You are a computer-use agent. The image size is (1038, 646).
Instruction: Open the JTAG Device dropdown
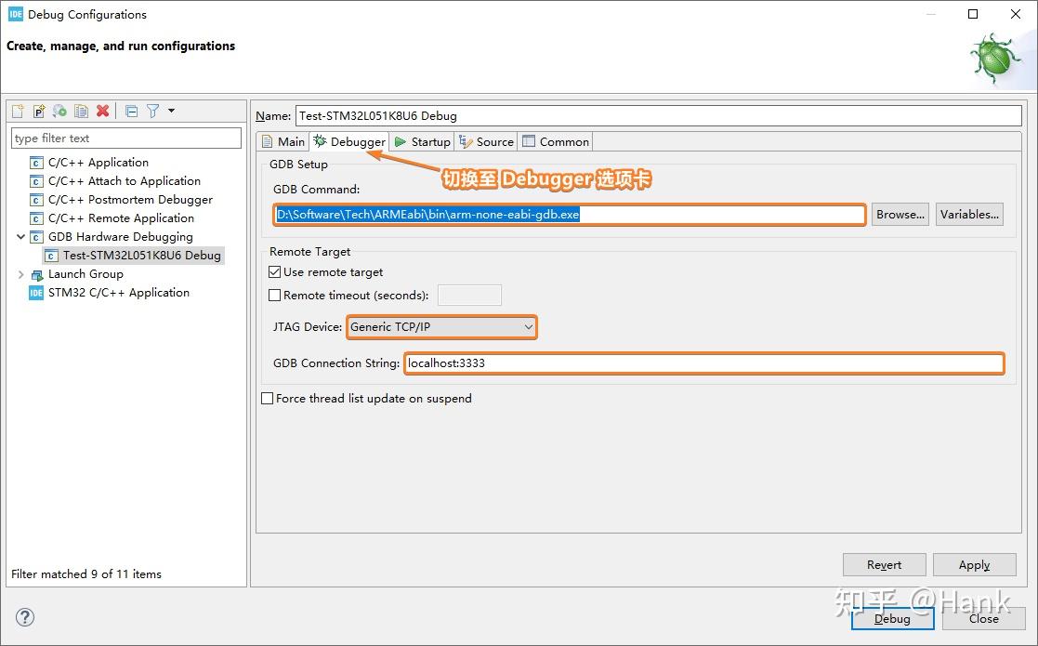pos(441,327)
